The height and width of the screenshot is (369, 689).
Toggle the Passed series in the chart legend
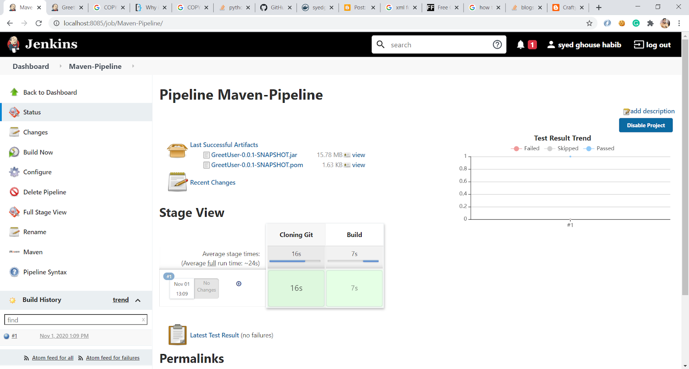pos(599,148)
